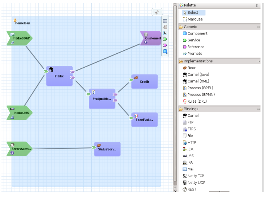
Task: Select the PreQualific... component
Action: coord(102,99)
